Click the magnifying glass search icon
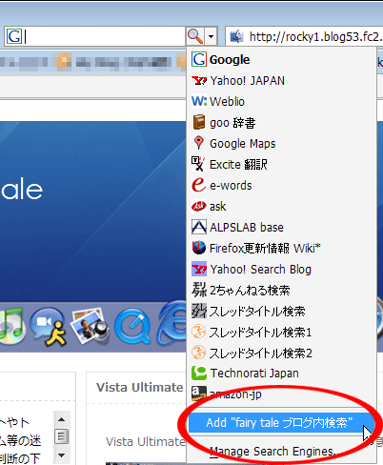383x465 pixels. pos(195,36)
